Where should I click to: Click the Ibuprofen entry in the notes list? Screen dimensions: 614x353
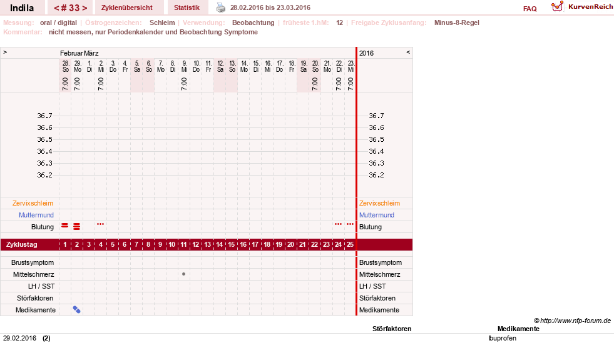point(502,338)
